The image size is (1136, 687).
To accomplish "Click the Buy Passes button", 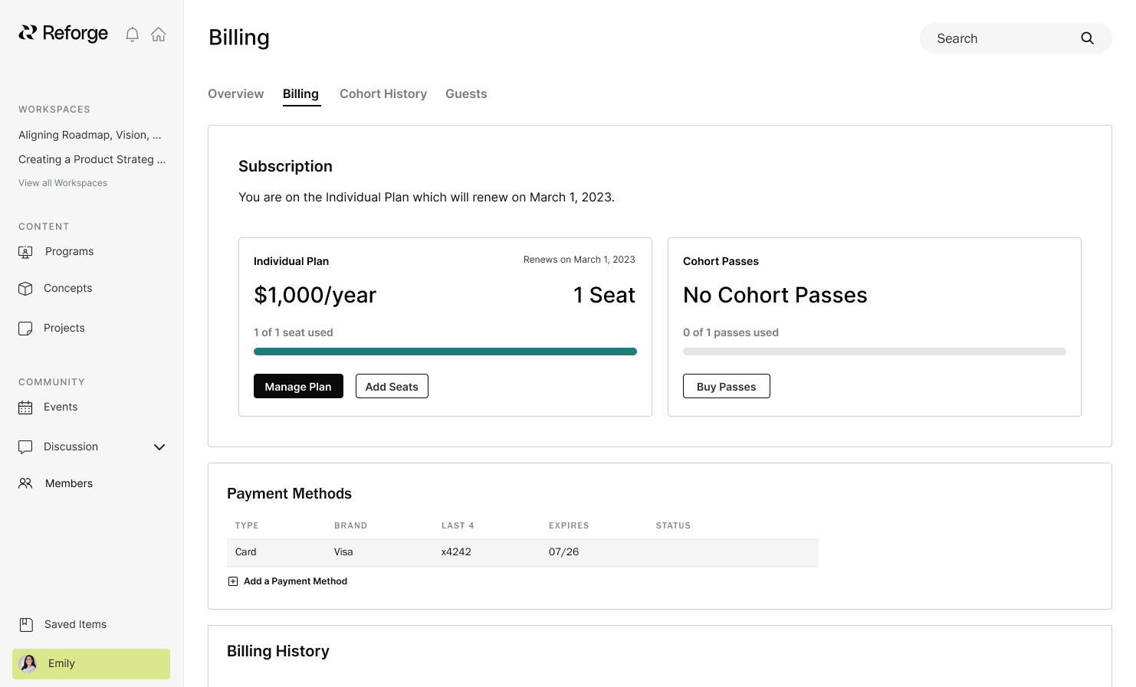I will point(727,386).
